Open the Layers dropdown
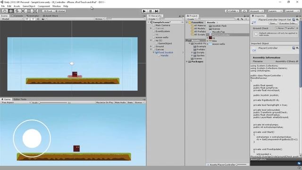Viewport: 302px width, 170px height. pyautogui.click(x=275, y=11)
